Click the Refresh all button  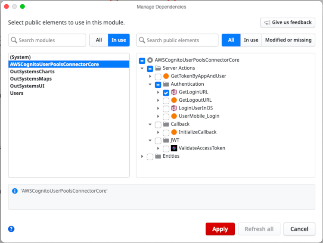click(259, 229)
